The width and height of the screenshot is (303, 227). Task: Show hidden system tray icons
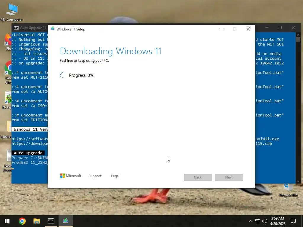point(250,221)
